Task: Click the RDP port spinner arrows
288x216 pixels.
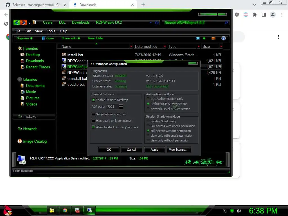Action: tap(121, 107)
